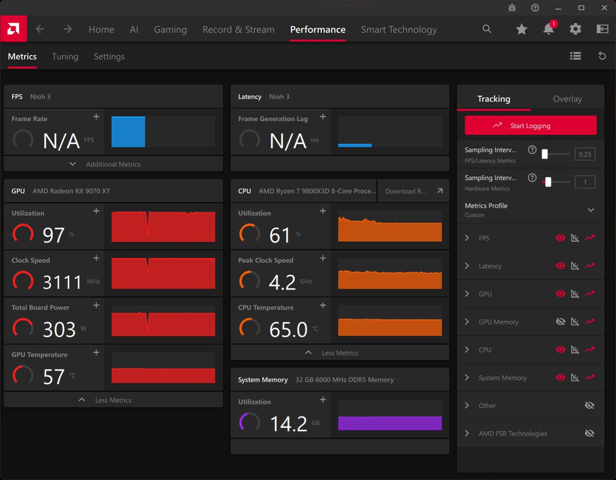Viewport: 616px width, 480px height.
Task: Collapse GPU panel with Less Metrics
Action: click(x=113, y=400)
